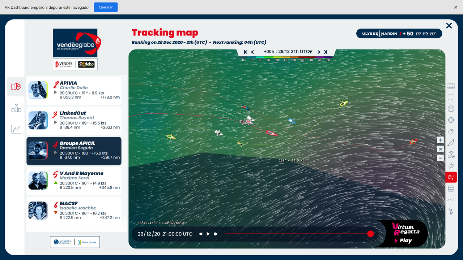Click the 9 053.3 nm distance value
Image resolution: width=463 pixels, height=260 pixels.
[x=70, y=97]
